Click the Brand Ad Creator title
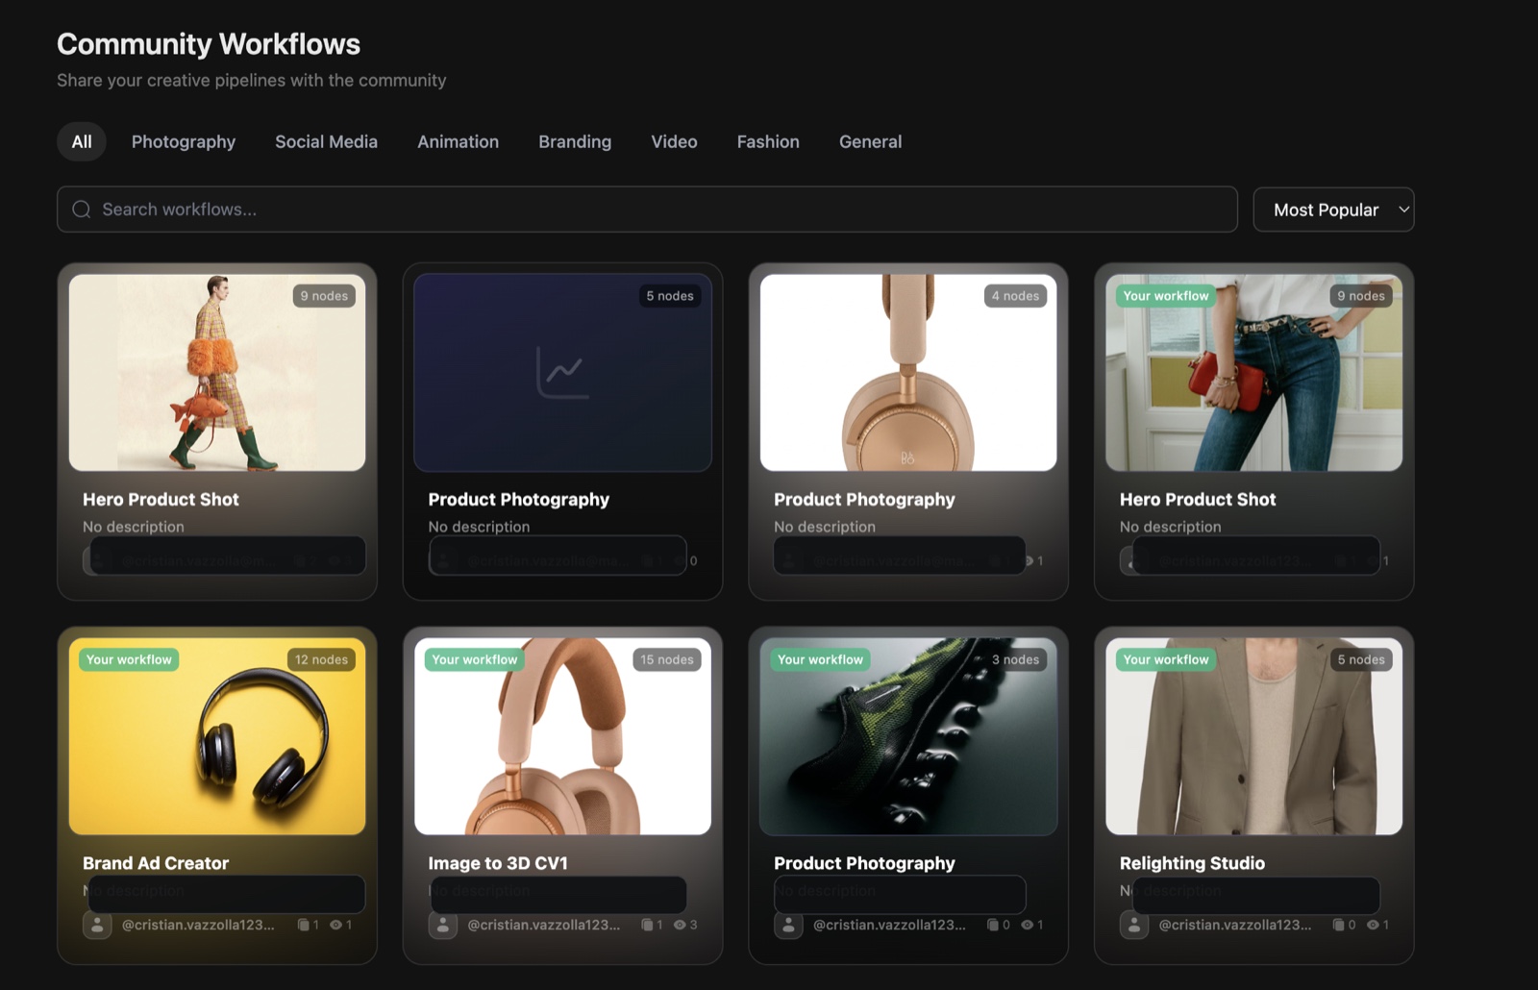The height and width of the screenshot is (990, 1538). pos(156,863)
